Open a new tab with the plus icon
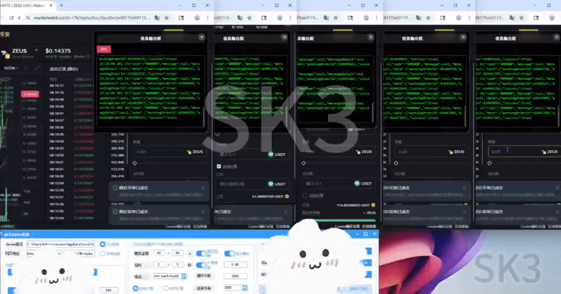Viewport: 561px width, 294px height. pyautogui.click(x=61, y=5)
